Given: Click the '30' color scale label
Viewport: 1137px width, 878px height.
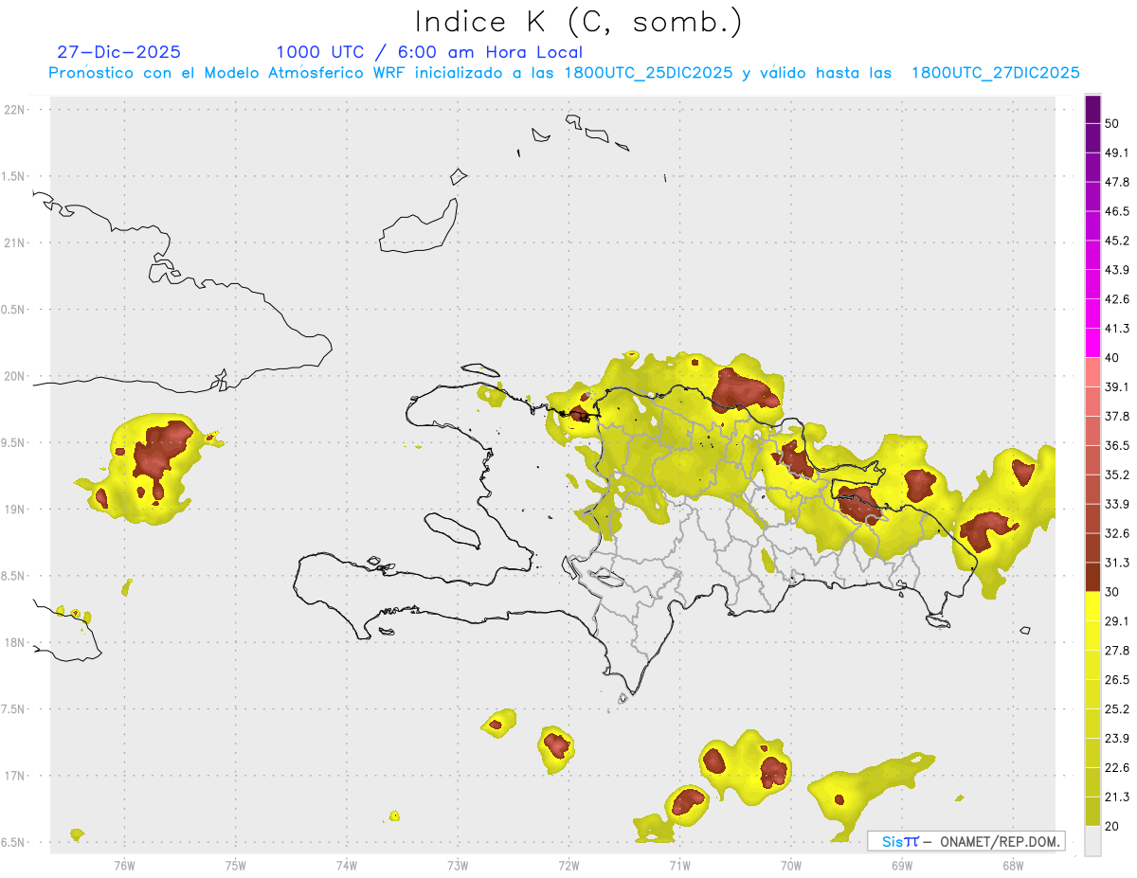Looking at the screenshot, I should [1111, 592].
